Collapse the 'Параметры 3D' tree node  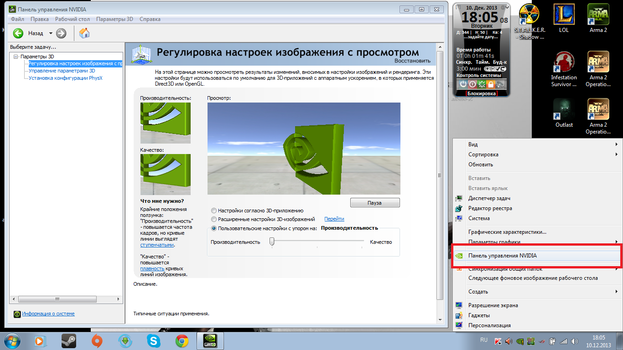(16, 57)
